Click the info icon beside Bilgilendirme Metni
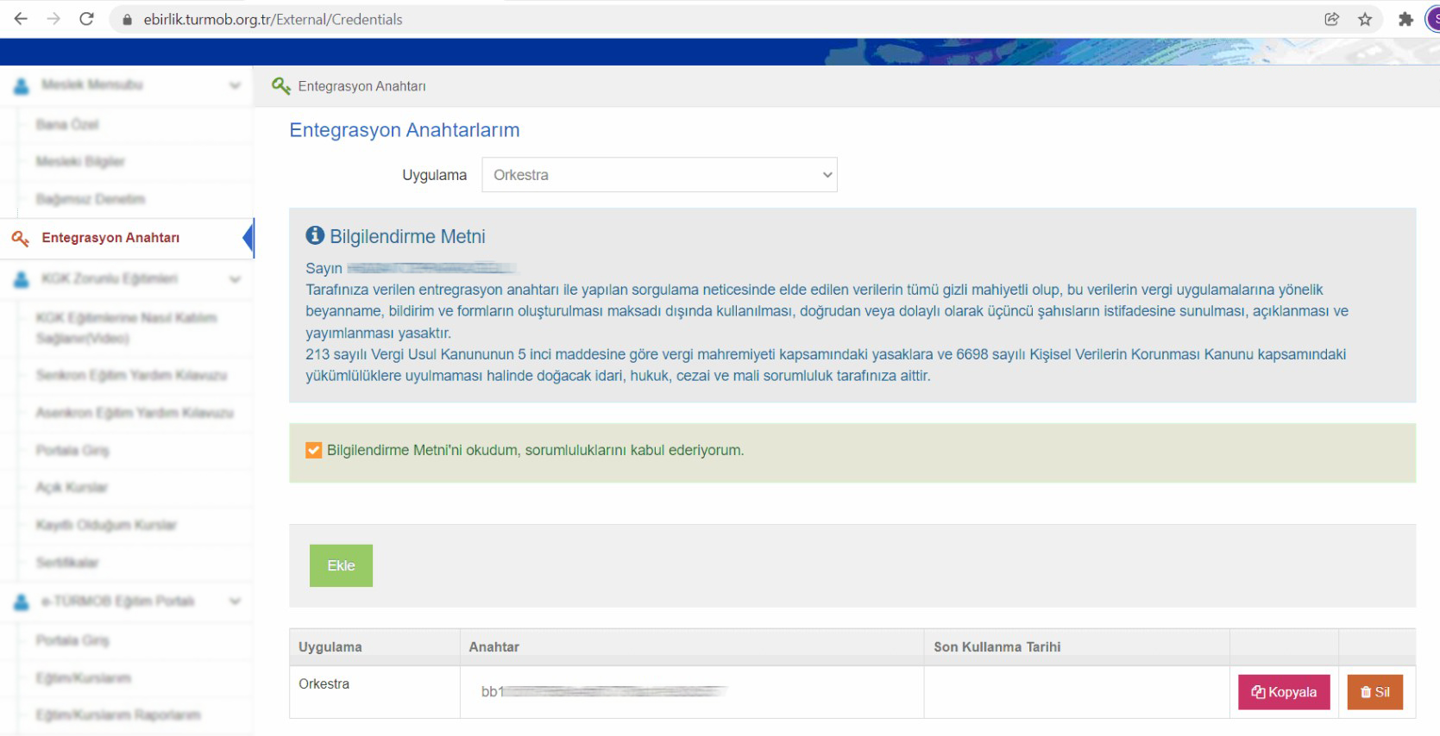Viewport: 1440px width, 736px height. click(315, 235)
